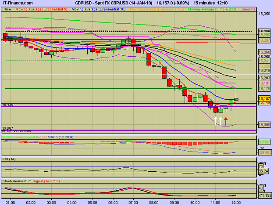Select the Stoch momentum panel label
The image size is (274, 206).
17,181
